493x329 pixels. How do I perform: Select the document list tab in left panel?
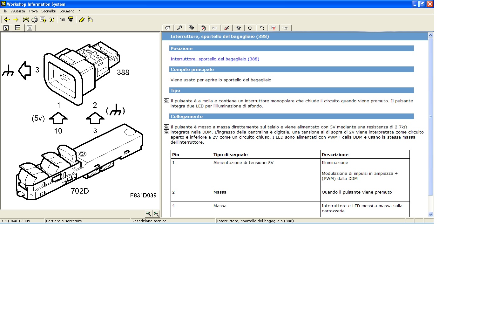click(x=18, y=28)
